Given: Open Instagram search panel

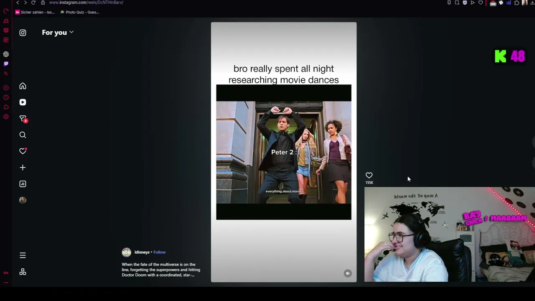Looking at the screenshot, I should point(23,135).
